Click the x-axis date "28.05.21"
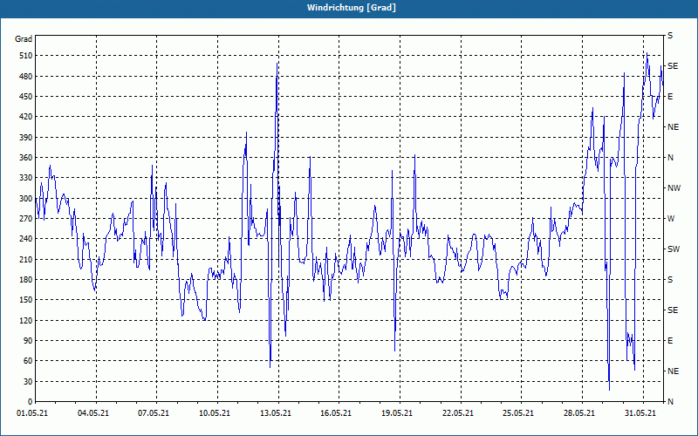Image resolution: width=698 pixels, height=436 pixels. click(x=579, y=413)
